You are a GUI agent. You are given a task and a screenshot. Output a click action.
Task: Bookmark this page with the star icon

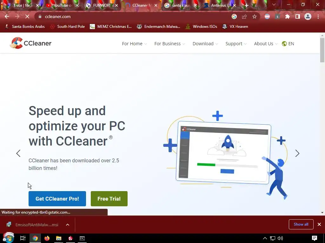pos(255,16)
